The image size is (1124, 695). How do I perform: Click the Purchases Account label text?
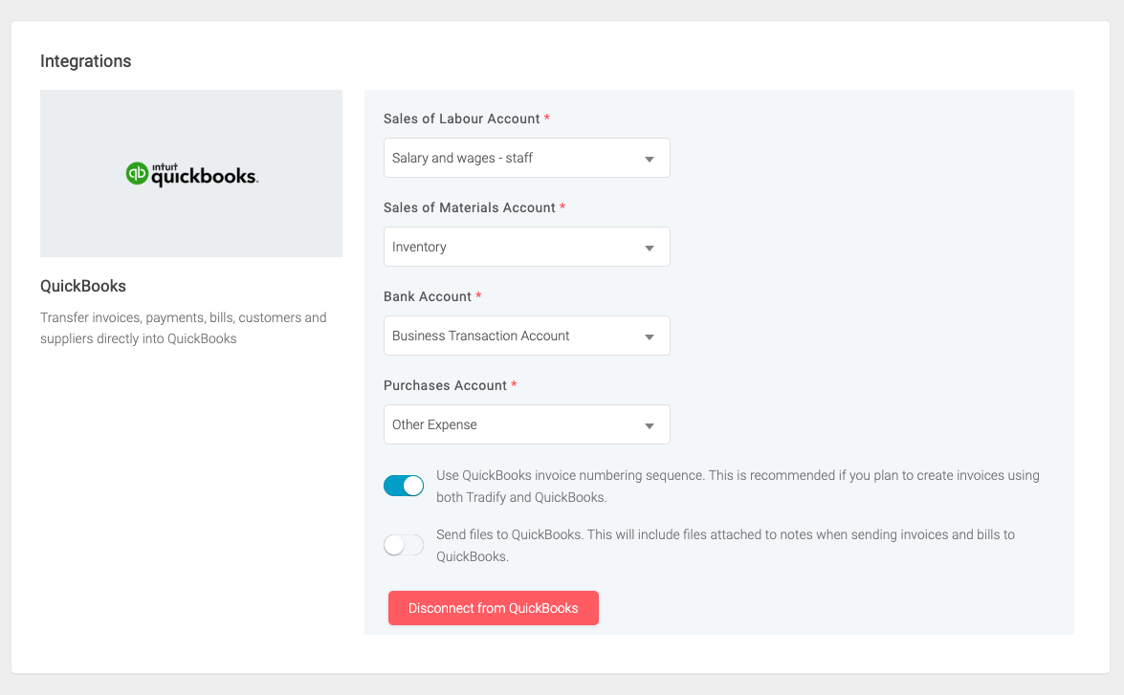445,384
